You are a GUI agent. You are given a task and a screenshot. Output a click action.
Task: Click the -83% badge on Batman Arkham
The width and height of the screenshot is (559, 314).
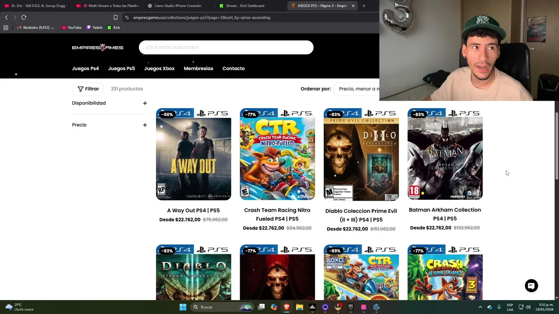(419, 115)
